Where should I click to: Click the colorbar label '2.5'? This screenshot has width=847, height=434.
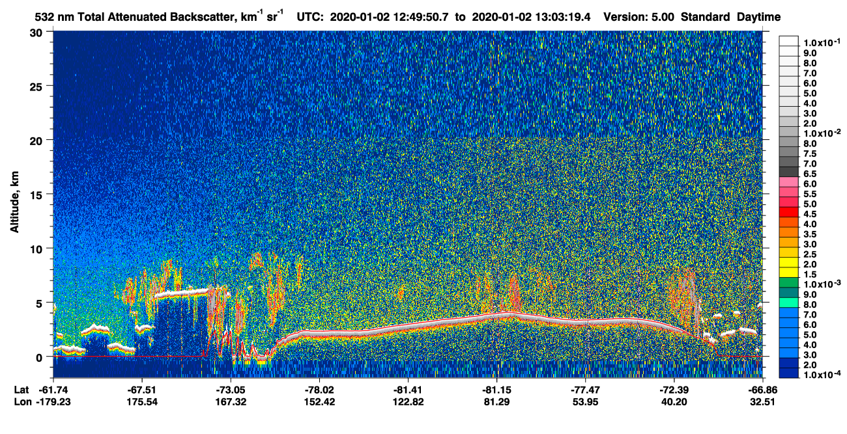click(x=811, y=254)
